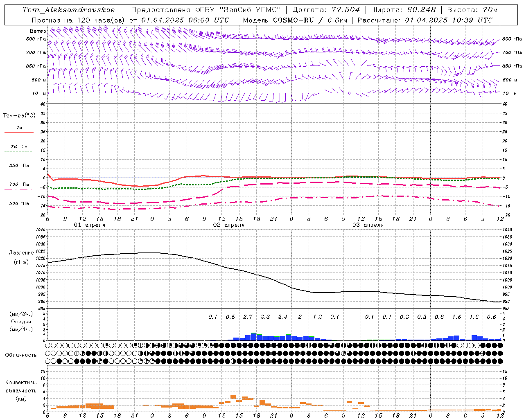Click the 02 апреля date label
This screenshot has height=419, width=524.
pos(229,225)
